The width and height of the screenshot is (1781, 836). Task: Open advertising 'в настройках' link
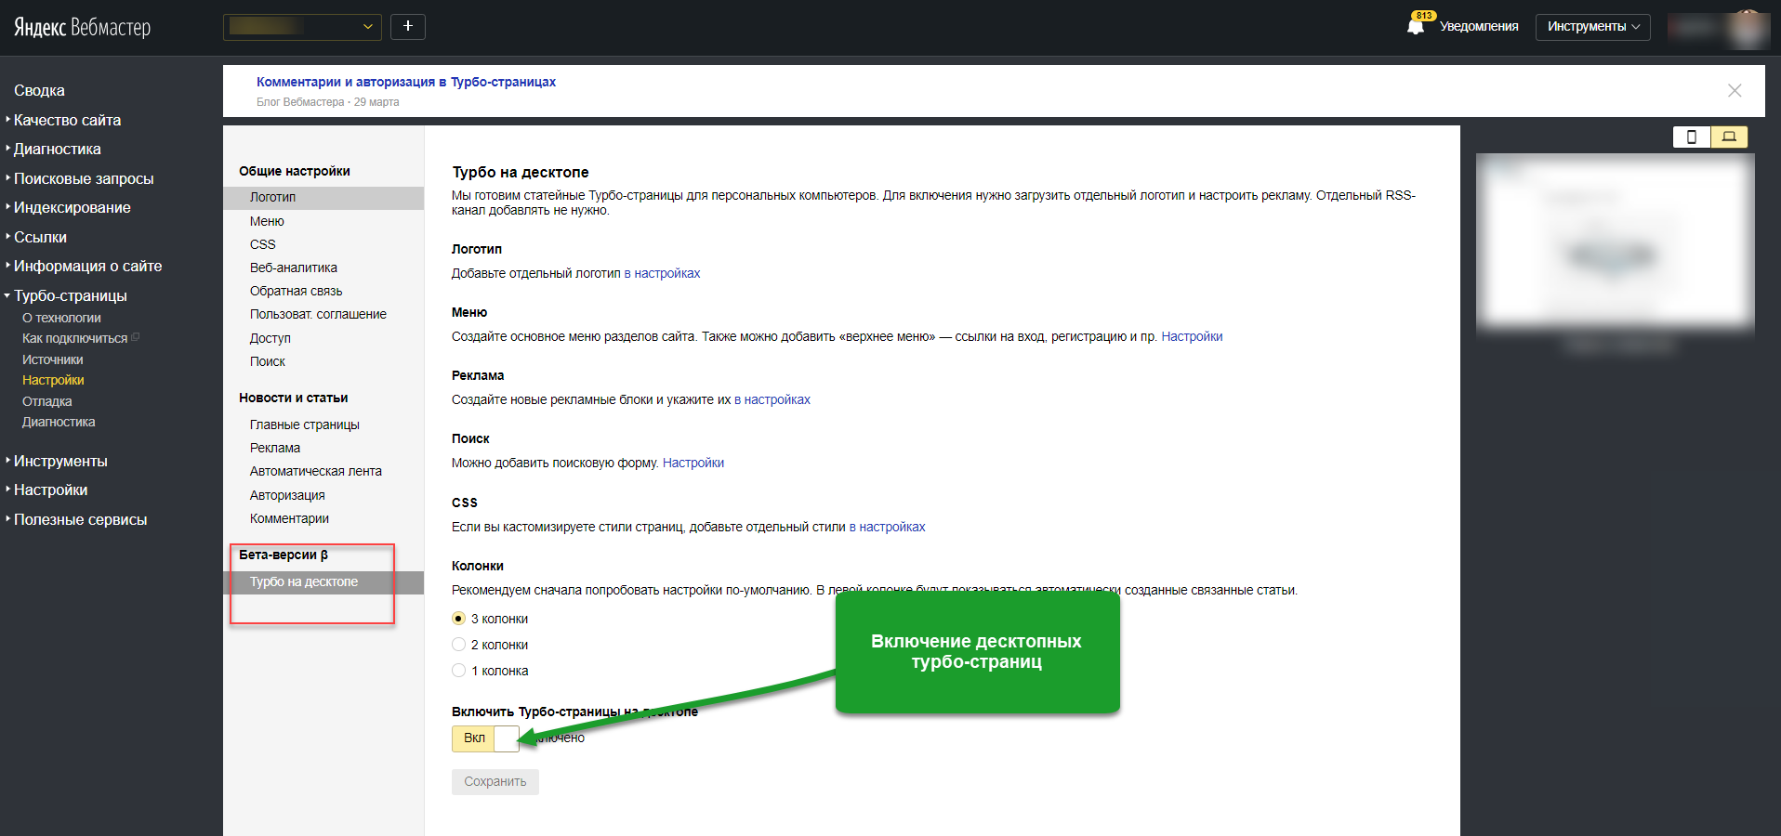(x=772, y=399)
